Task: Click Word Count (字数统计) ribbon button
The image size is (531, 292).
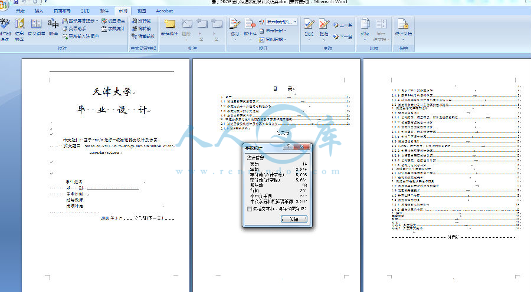Action: pyautogui.click(x=113, y=29)
